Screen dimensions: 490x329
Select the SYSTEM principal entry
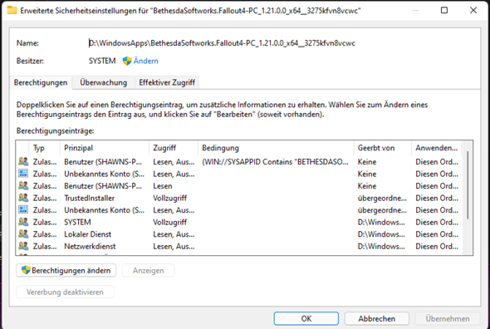tap(77, 222)
